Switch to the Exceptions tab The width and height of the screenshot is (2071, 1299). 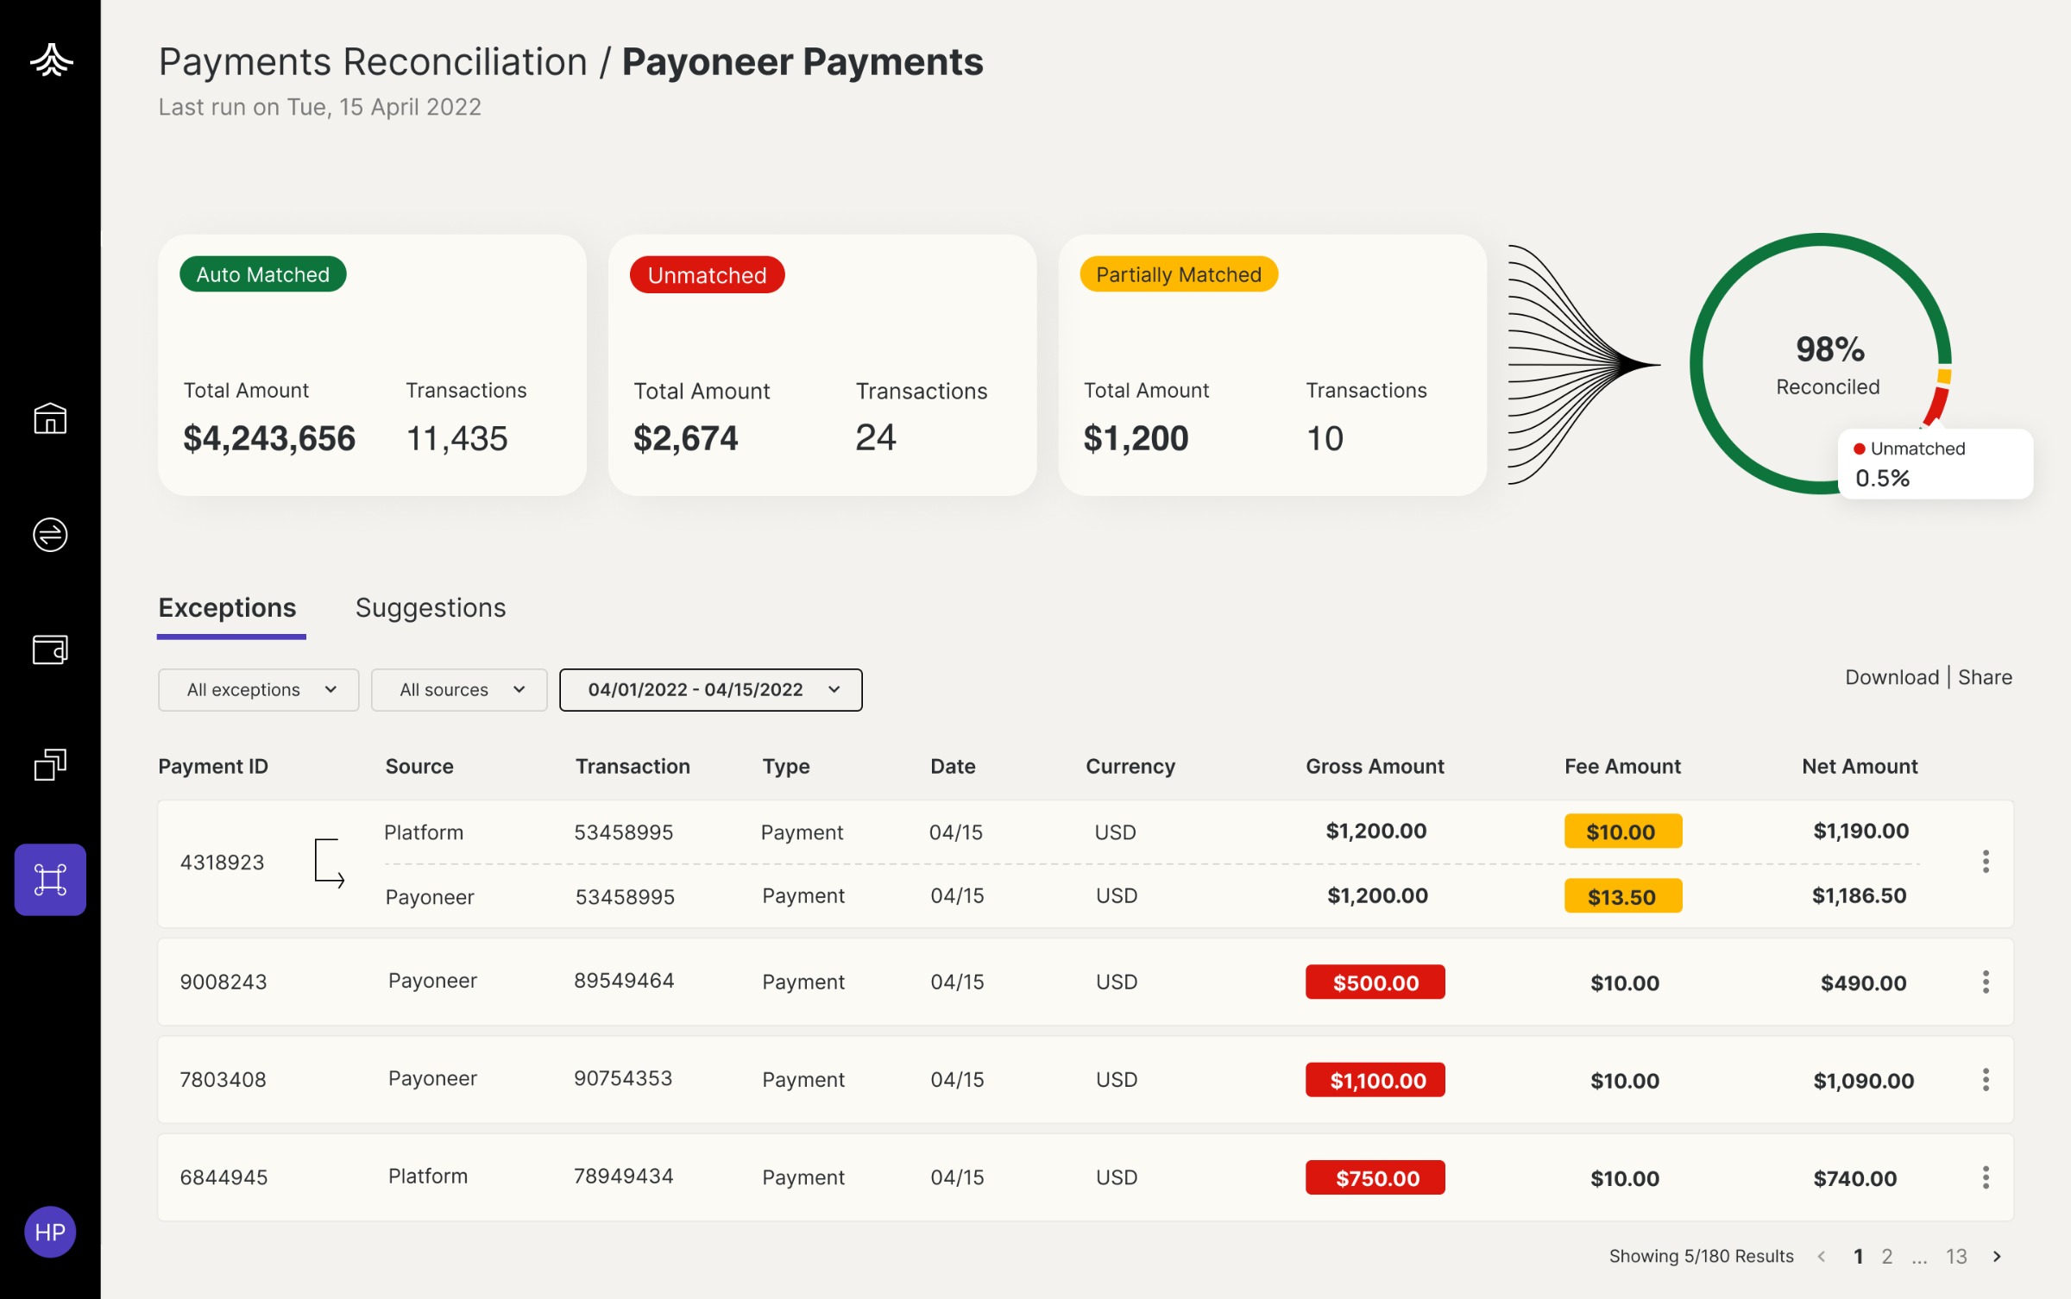click(228, 608)
